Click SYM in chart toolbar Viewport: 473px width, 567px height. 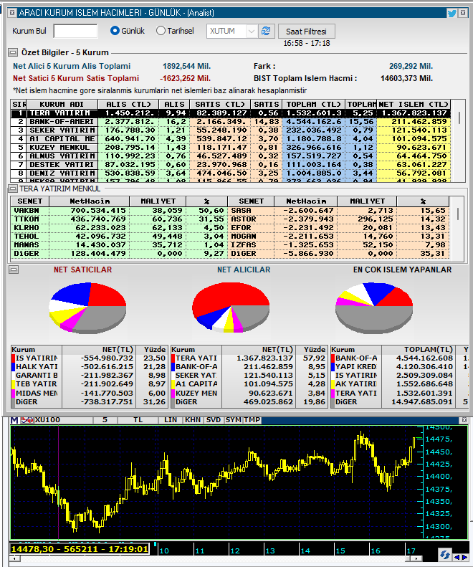(234, 420)
